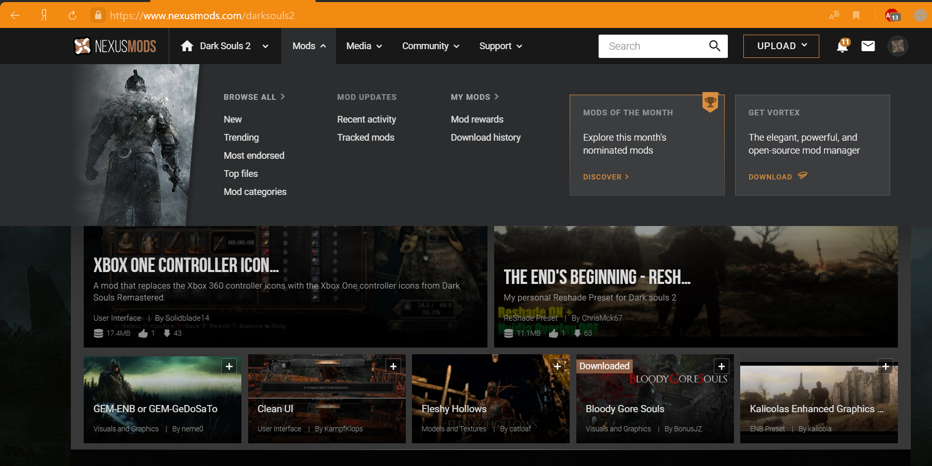Expand the Dark Souls 2 game dropdown

pyautogui.click(x=265, y=46)
